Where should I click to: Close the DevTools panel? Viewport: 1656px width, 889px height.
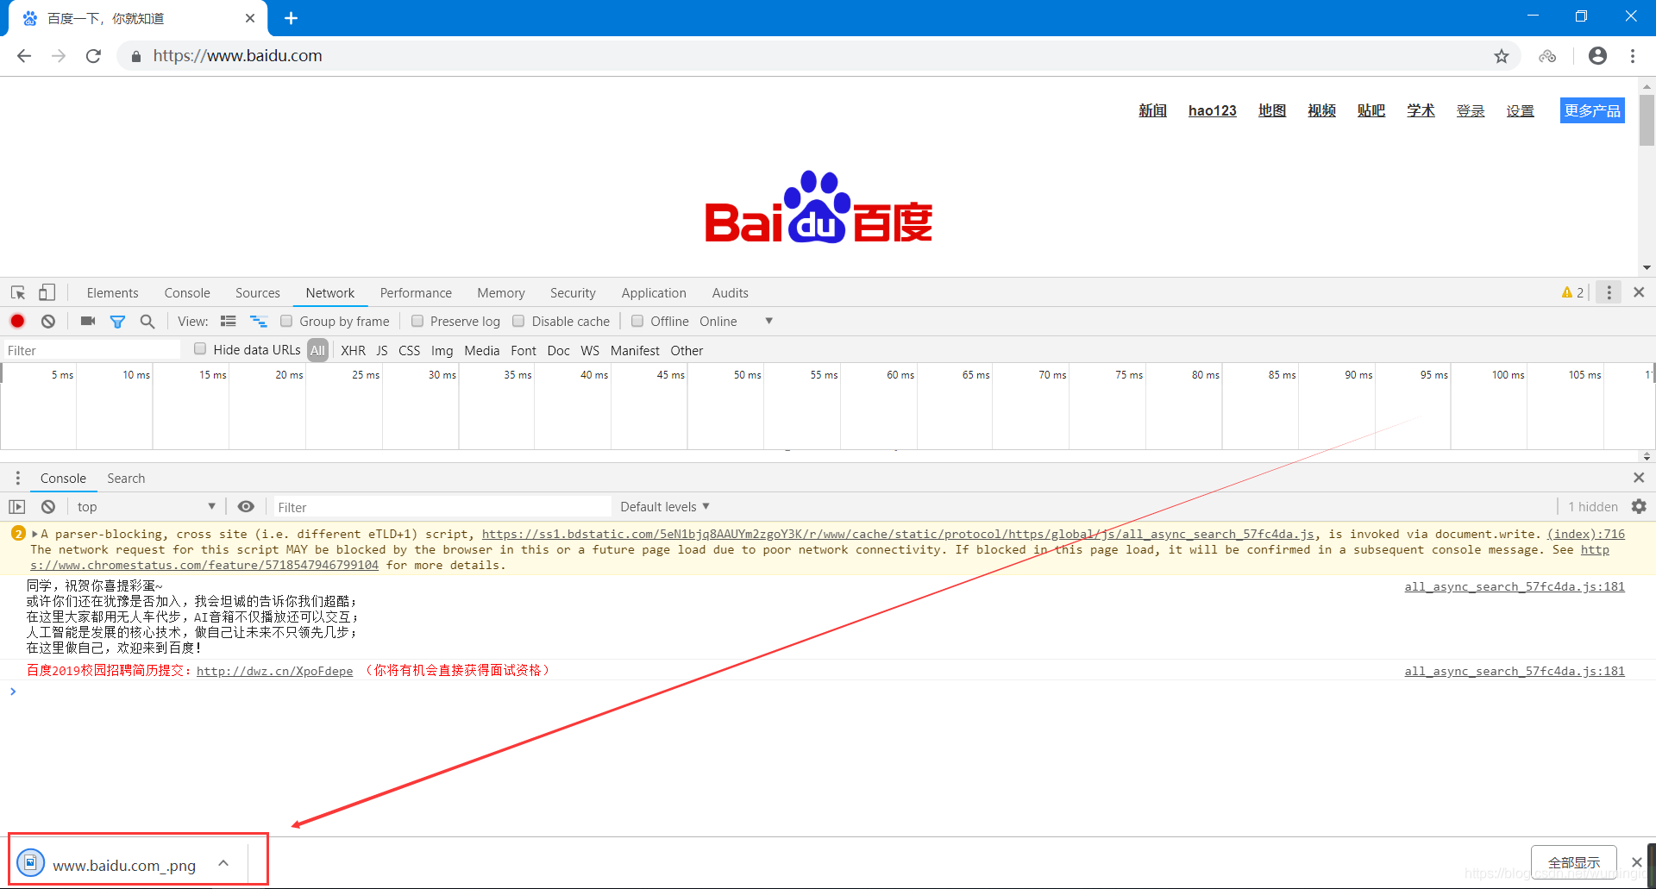[x=1639, y=292]
